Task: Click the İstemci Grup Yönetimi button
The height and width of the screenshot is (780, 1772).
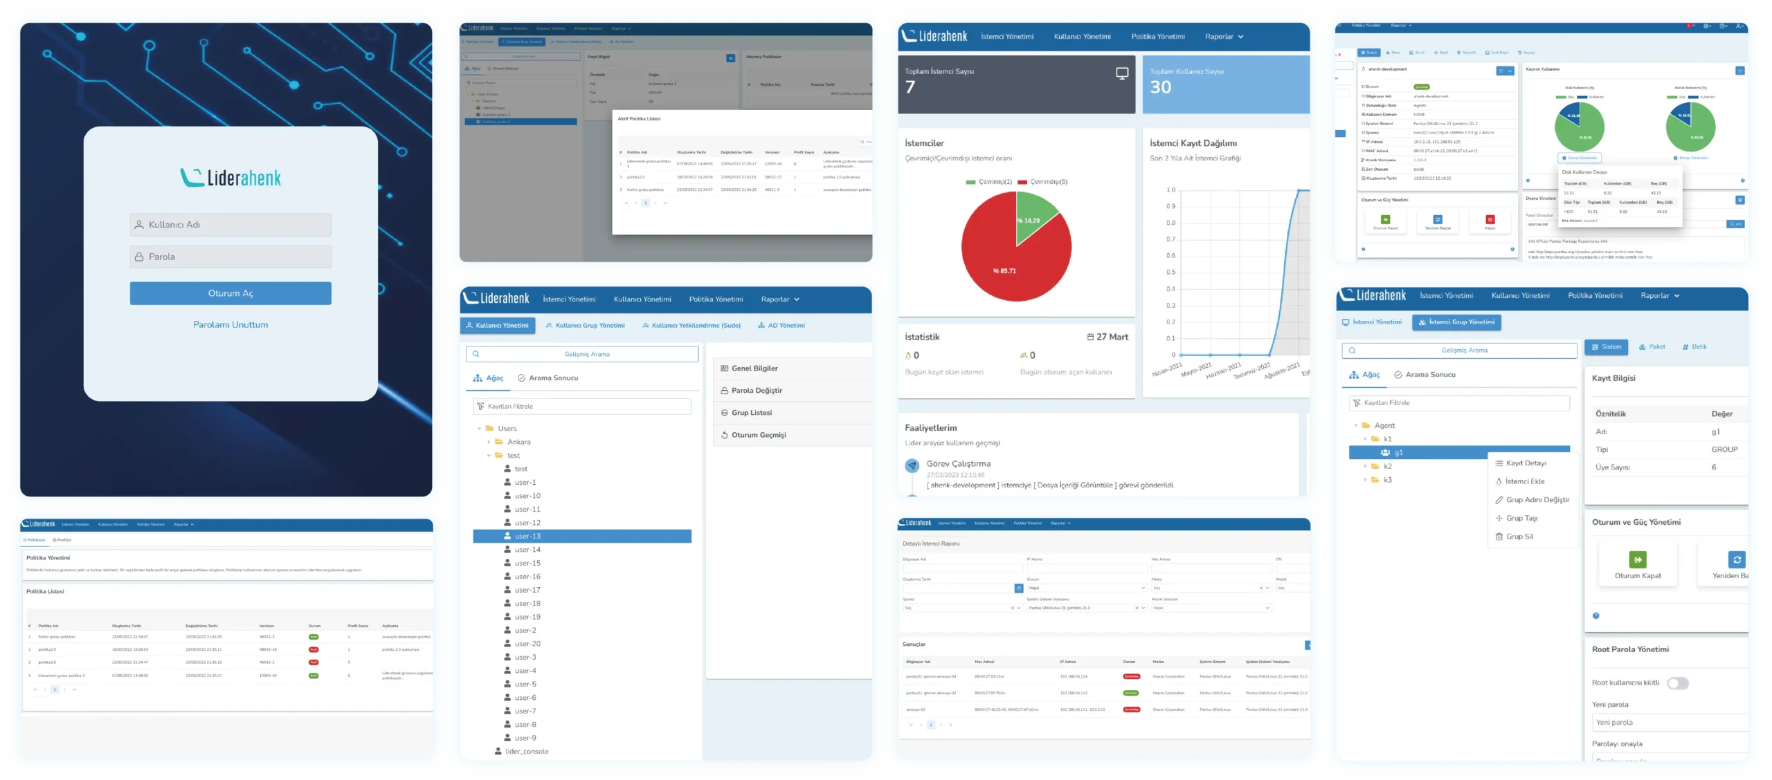Action: 1456,322
